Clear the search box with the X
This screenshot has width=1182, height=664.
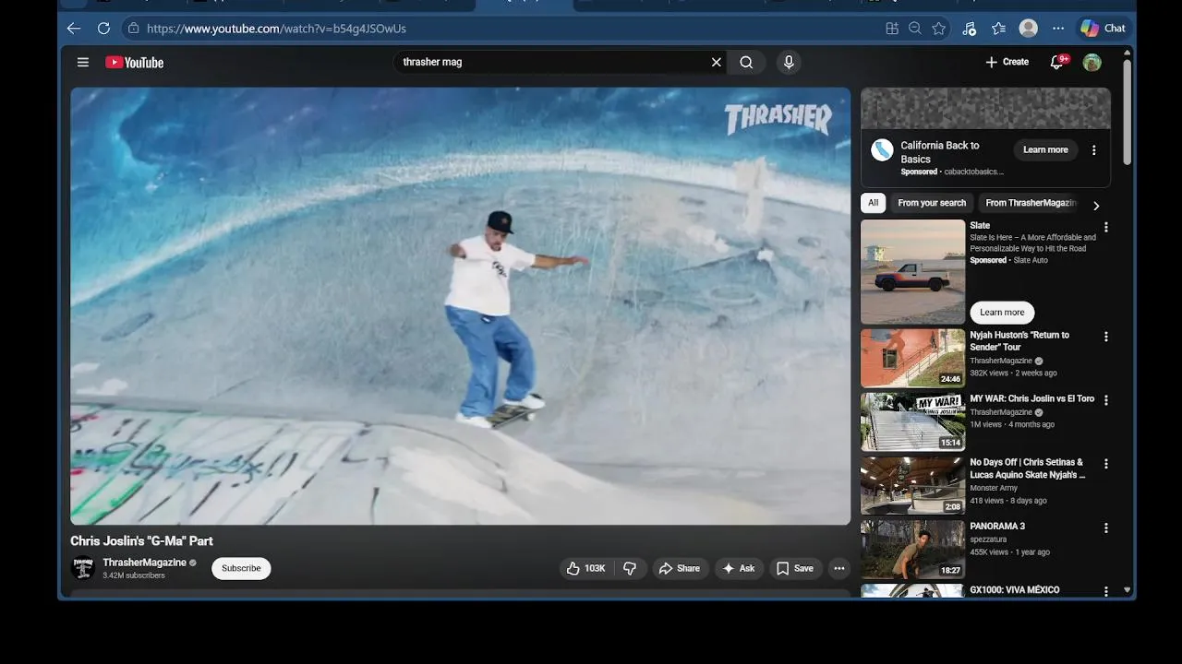[x=716, y=62]
